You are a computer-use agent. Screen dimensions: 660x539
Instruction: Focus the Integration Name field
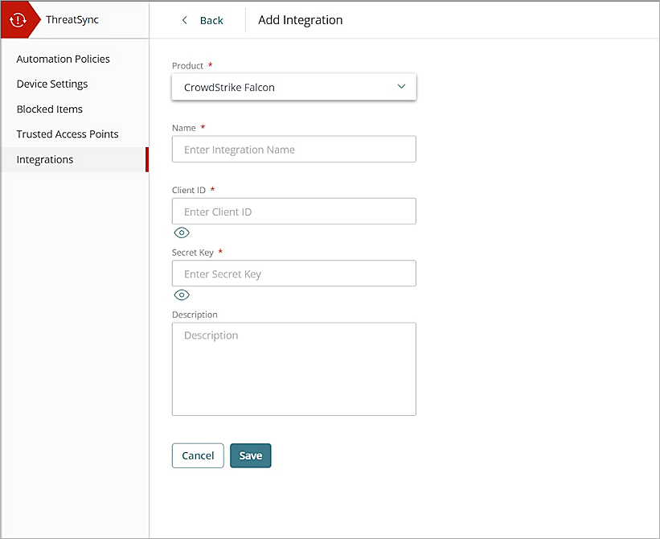click(293, 149)
